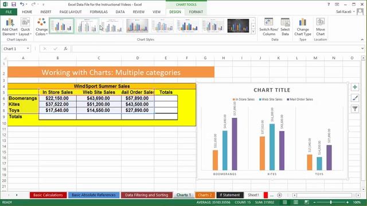Click the funnel Chart Filters button
The image size is (367, 206).
point(355,109)
